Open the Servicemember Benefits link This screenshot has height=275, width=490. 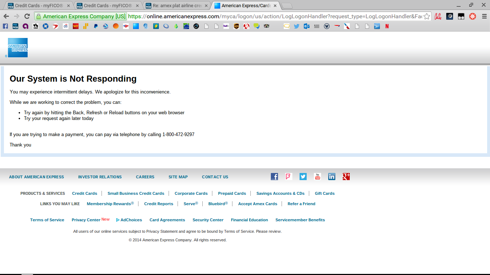point(300,220)
